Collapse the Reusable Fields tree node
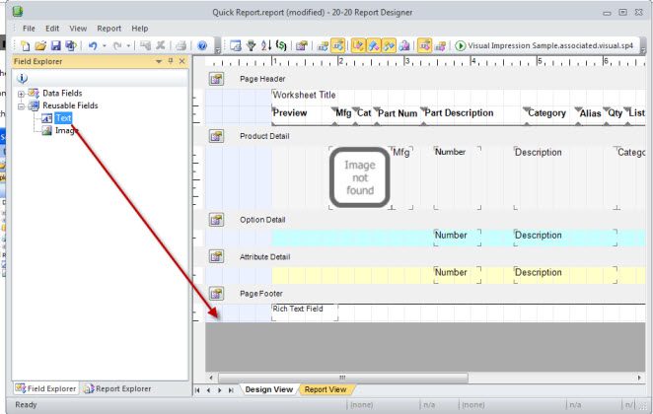The width and height of the screenshot is (653, 414). pos(21,105)
